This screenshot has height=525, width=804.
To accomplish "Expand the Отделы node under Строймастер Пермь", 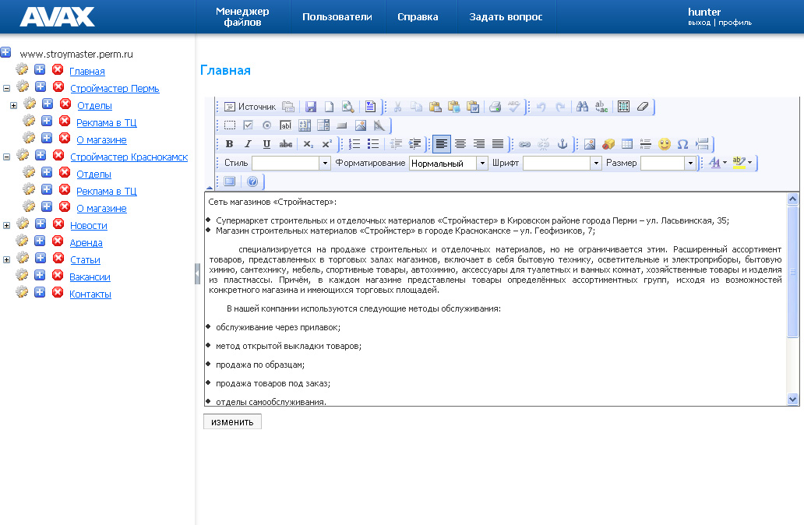I will coord(14,106).
